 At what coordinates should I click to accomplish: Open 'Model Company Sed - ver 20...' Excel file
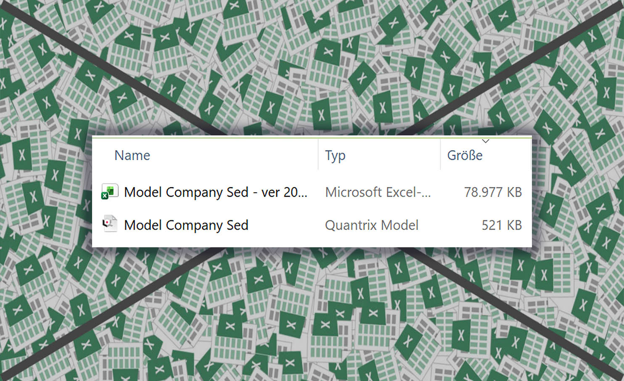215,192
